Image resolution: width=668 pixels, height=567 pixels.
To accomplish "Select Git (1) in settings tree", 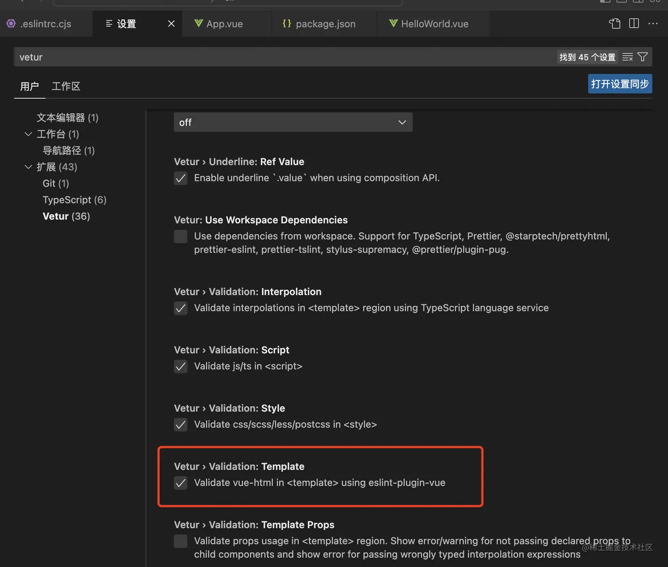I will pos(56,183).
